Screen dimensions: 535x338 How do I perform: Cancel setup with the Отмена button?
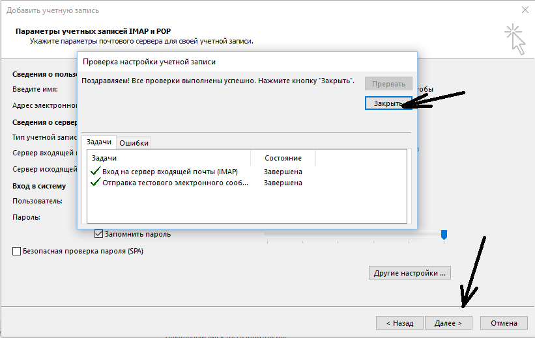pos(504,322)
